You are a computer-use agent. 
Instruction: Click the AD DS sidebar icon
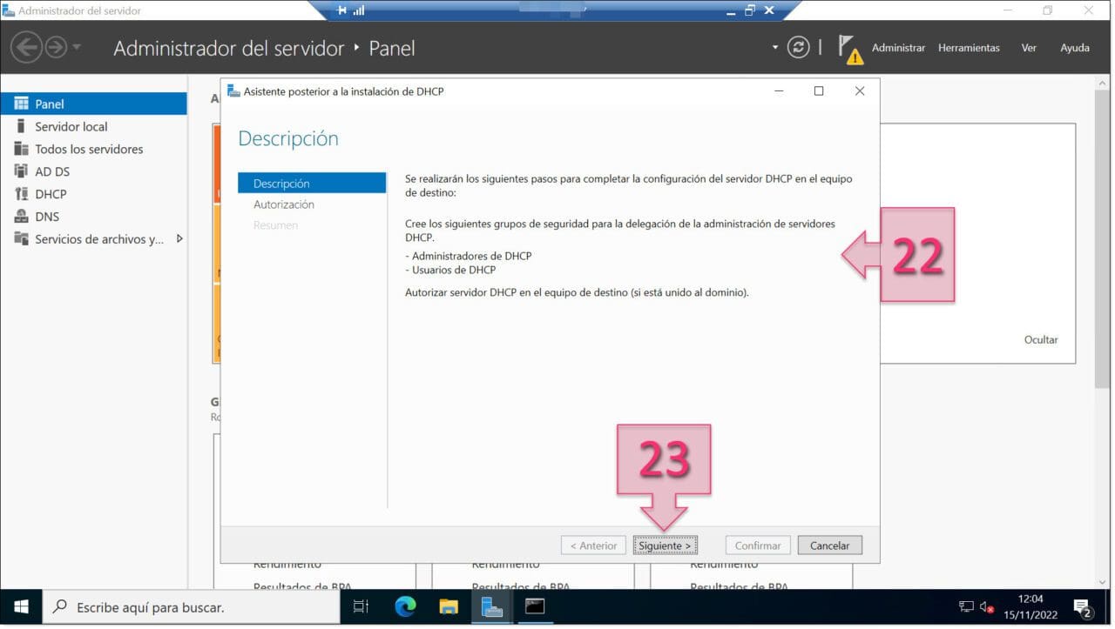pyautogui.click(x=21, y=171)
